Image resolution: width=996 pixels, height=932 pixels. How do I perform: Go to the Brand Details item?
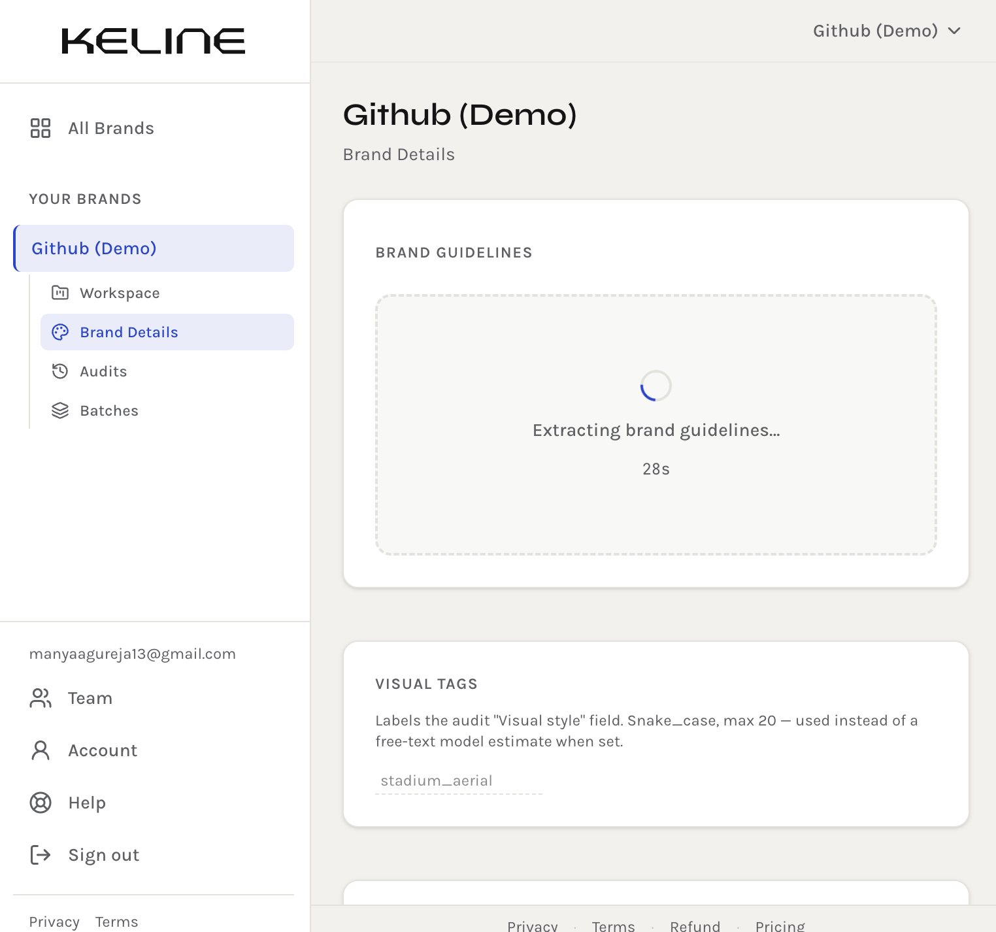(167, 332)
